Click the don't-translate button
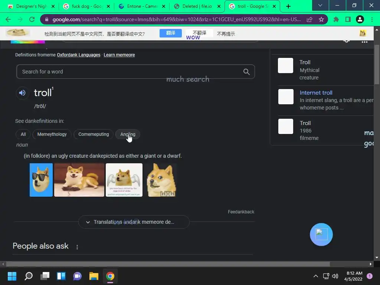The height and width of the screenshot is (285, 380). coord(199,33)
